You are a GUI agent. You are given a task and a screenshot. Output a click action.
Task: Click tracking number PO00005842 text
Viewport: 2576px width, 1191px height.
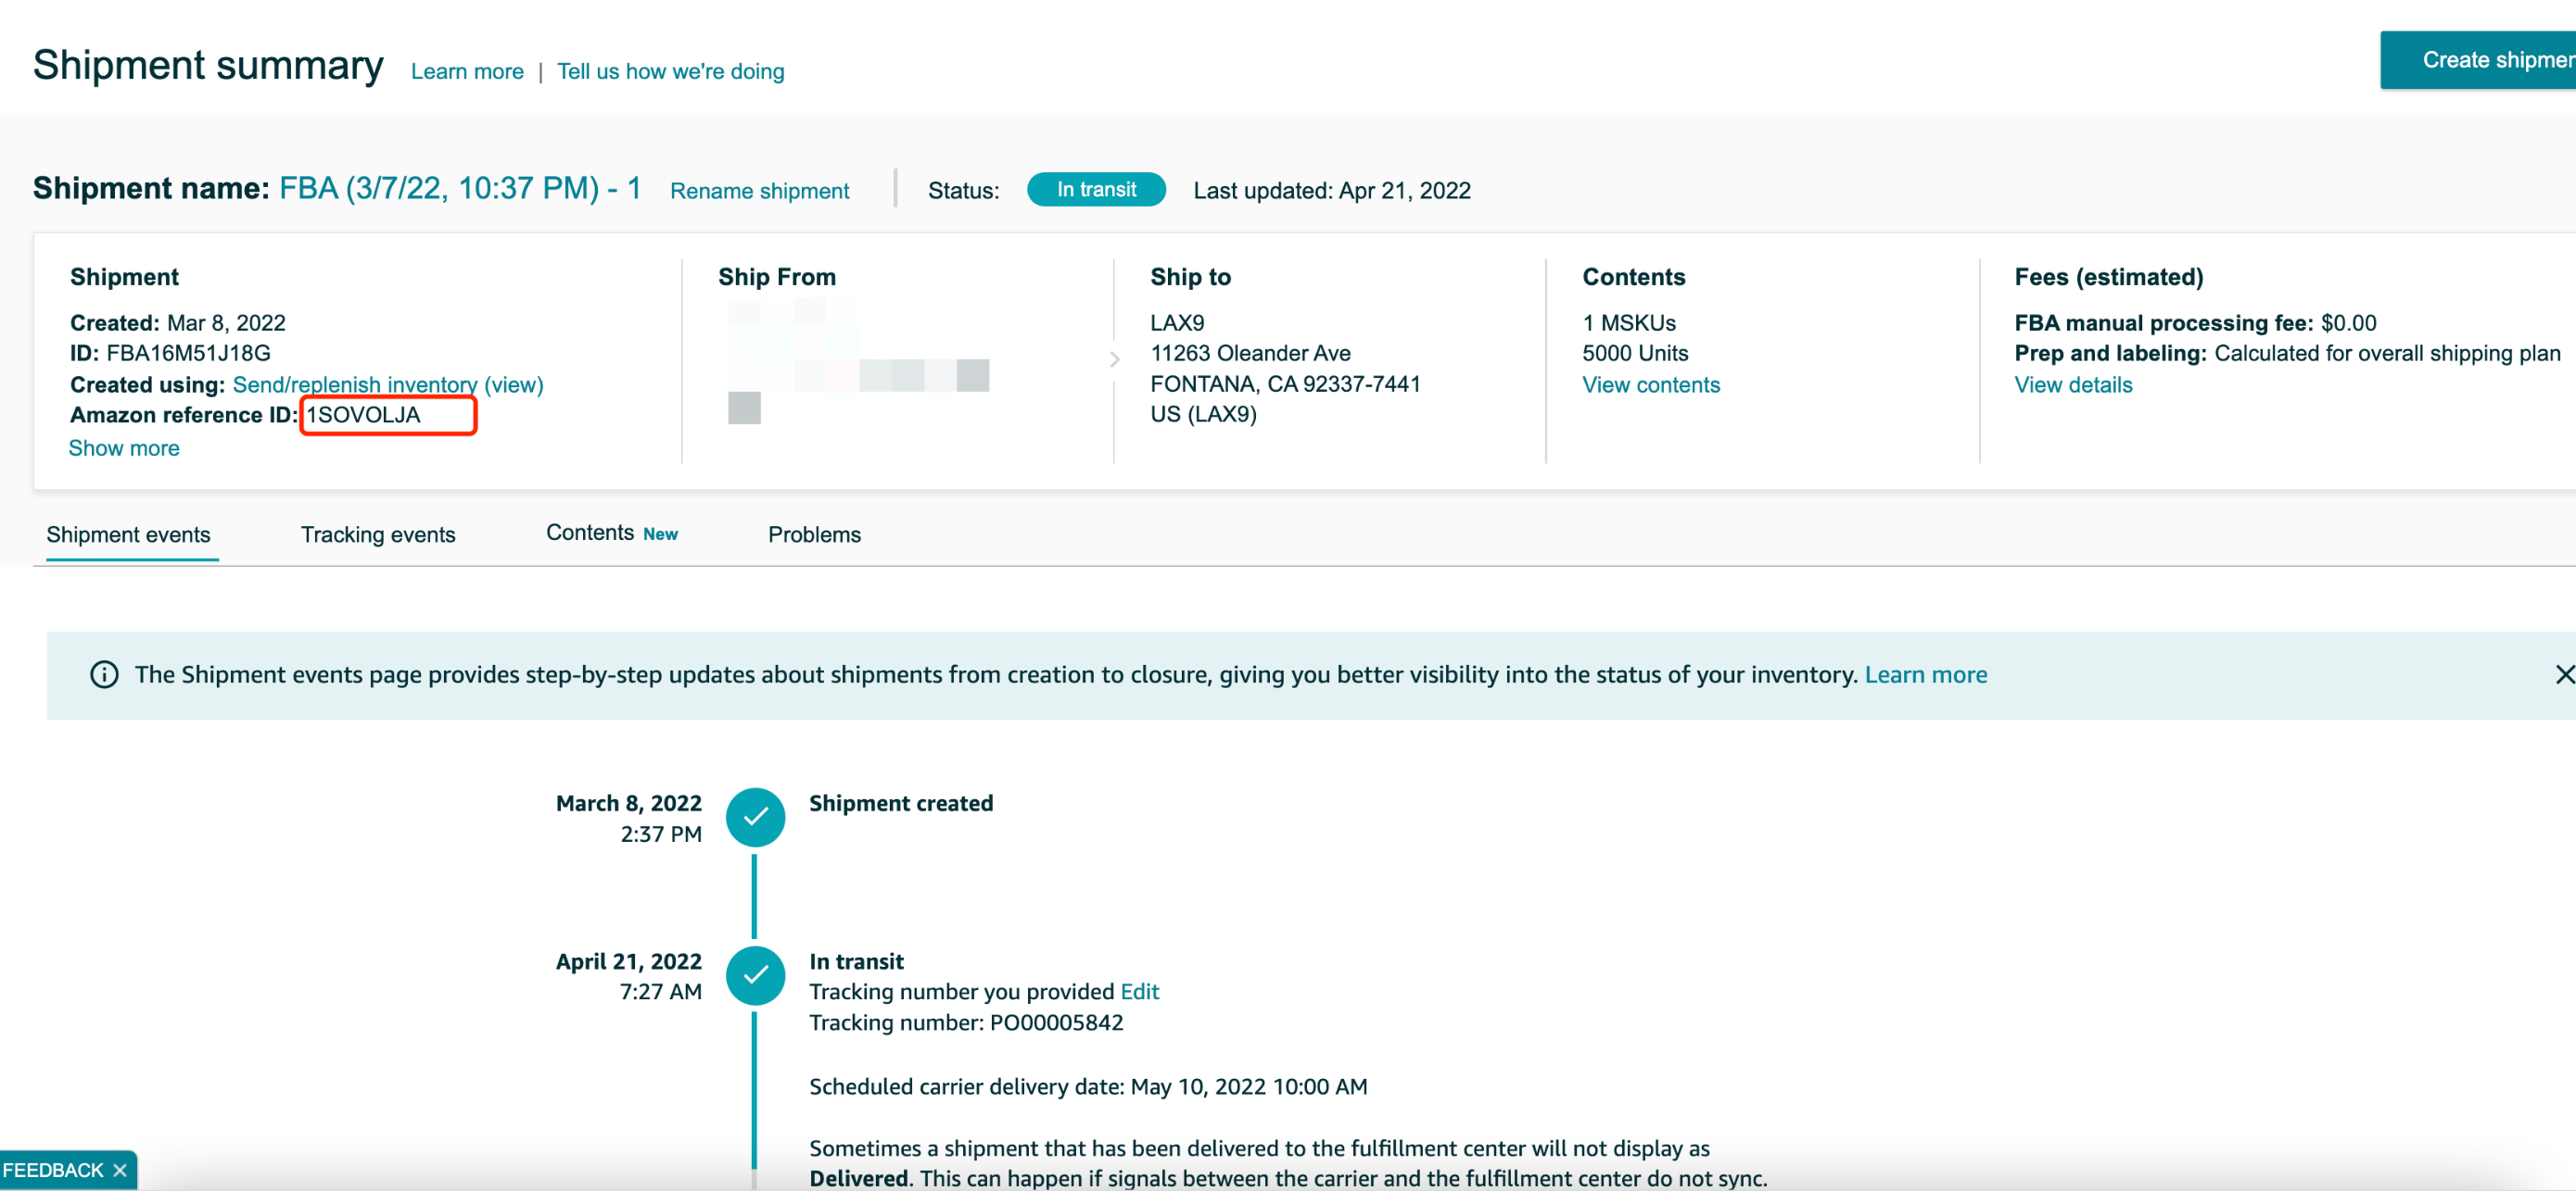click(1056, 1022)
